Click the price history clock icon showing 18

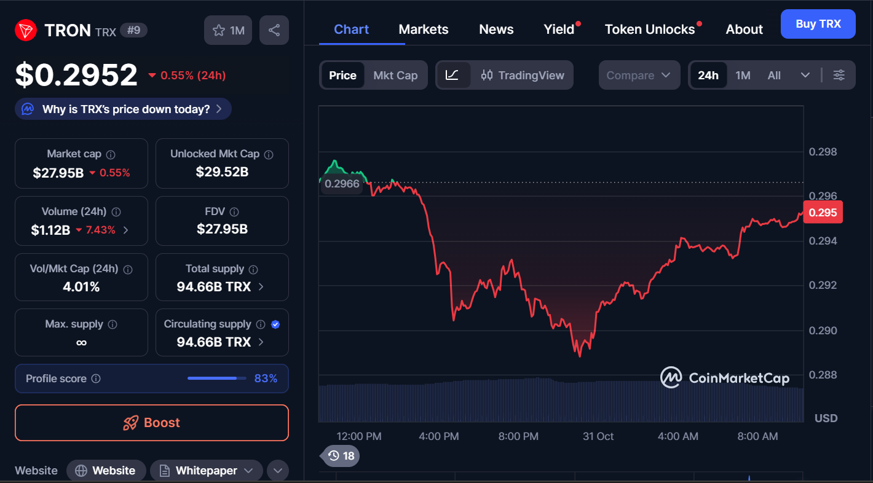pyautogui.click(x=339, y=456)
